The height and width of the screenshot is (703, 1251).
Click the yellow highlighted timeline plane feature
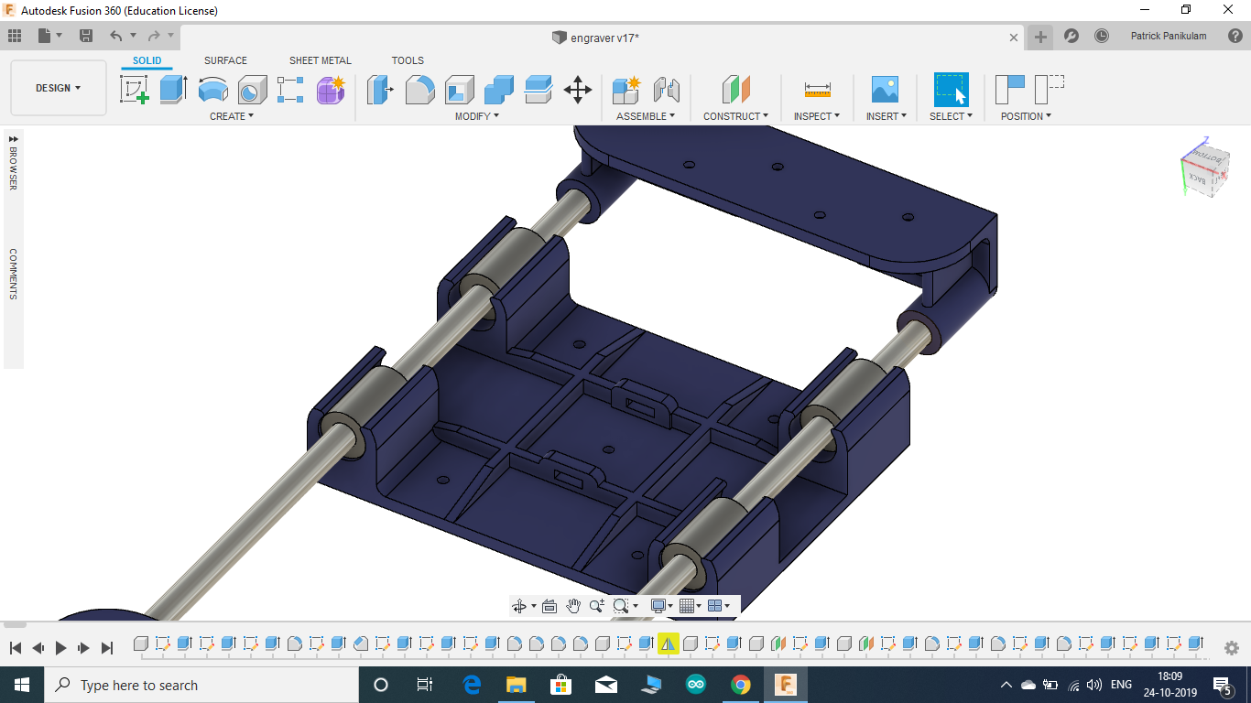[x=669, y=644]
